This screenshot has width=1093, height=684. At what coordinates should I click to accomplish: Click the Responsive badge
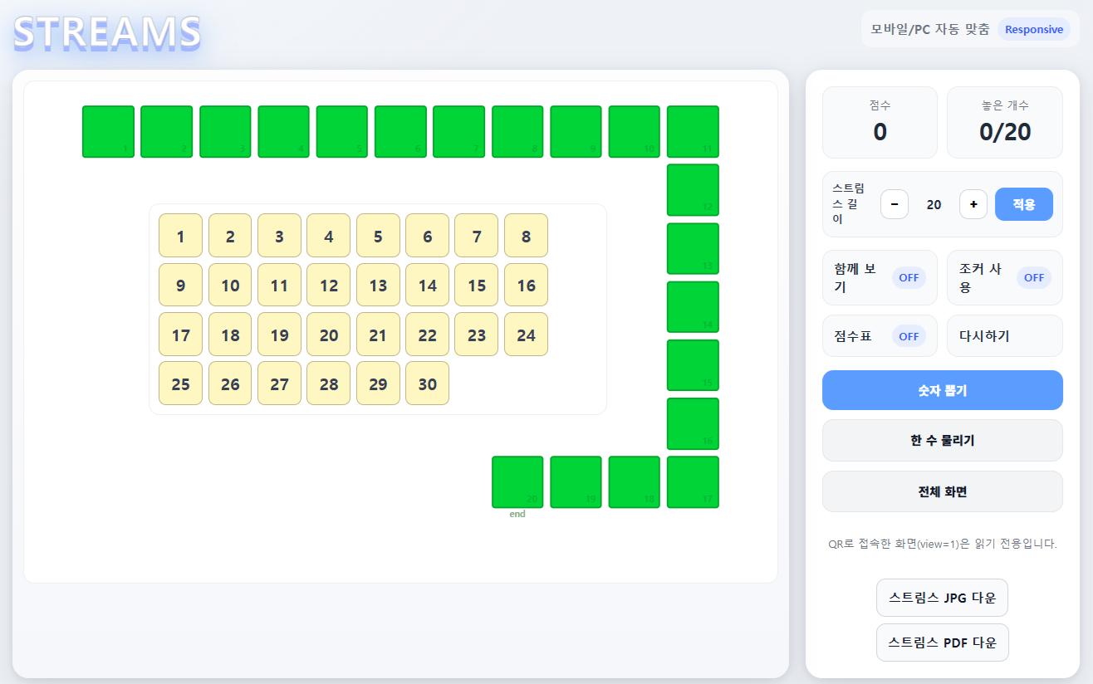pyautogui.click(x=1034, y=29)
